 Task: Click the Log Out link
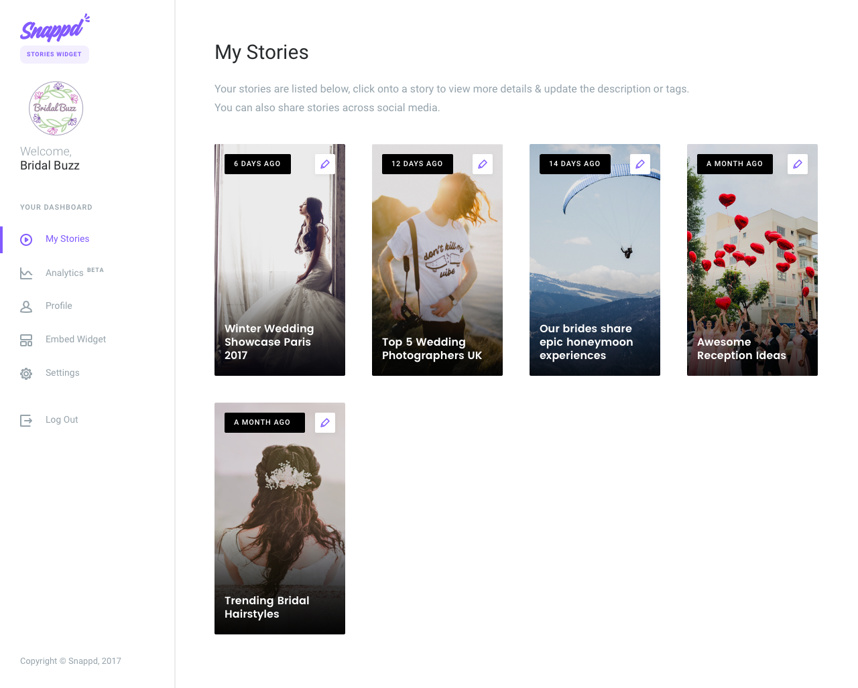(62, 419)
